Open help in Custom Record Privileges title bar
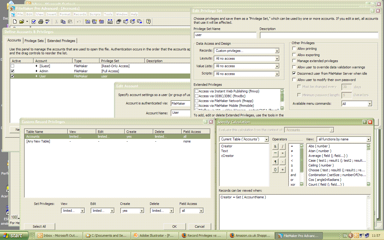This screenshot has height=240, width=384. tap(205, 122)
